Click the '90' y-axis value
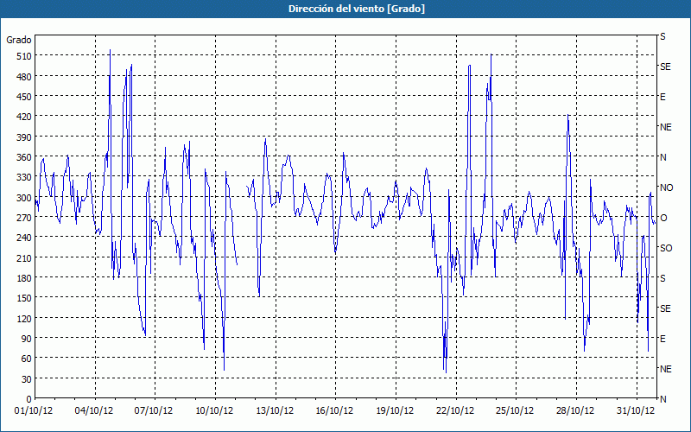 [x=27, y=339]
